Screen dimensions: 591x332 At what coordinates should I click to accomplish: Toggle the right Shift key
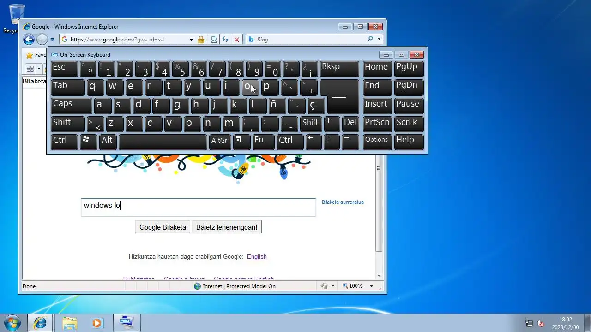[310, 124]
